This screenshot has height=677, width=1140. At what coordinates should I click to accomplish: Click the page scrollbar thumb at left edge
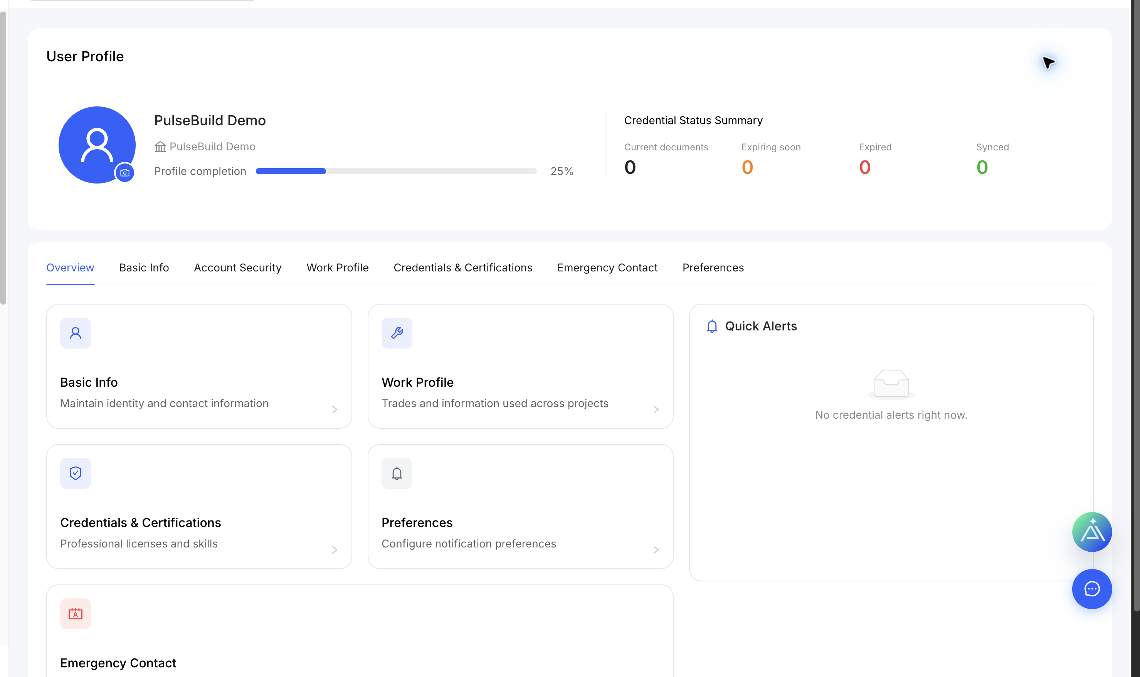(3, 157)
